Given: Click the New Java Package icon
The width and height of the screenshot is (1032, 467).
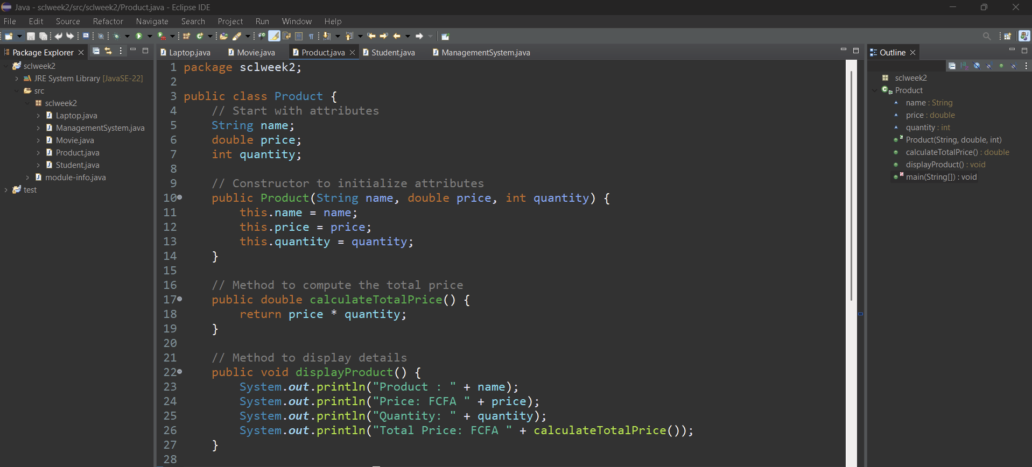Looking at the screenshot, I should [187, 36].
